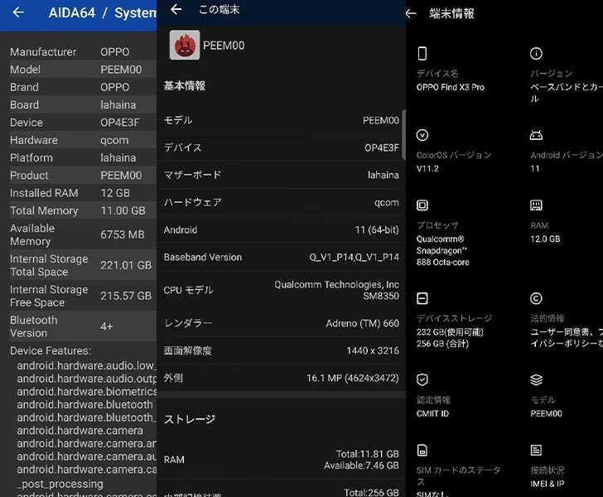Tap the Android robot icon

(536, 135)
